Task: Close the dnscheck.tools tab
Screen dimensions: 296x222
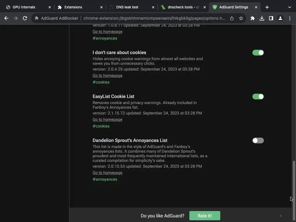Action: 205,7
